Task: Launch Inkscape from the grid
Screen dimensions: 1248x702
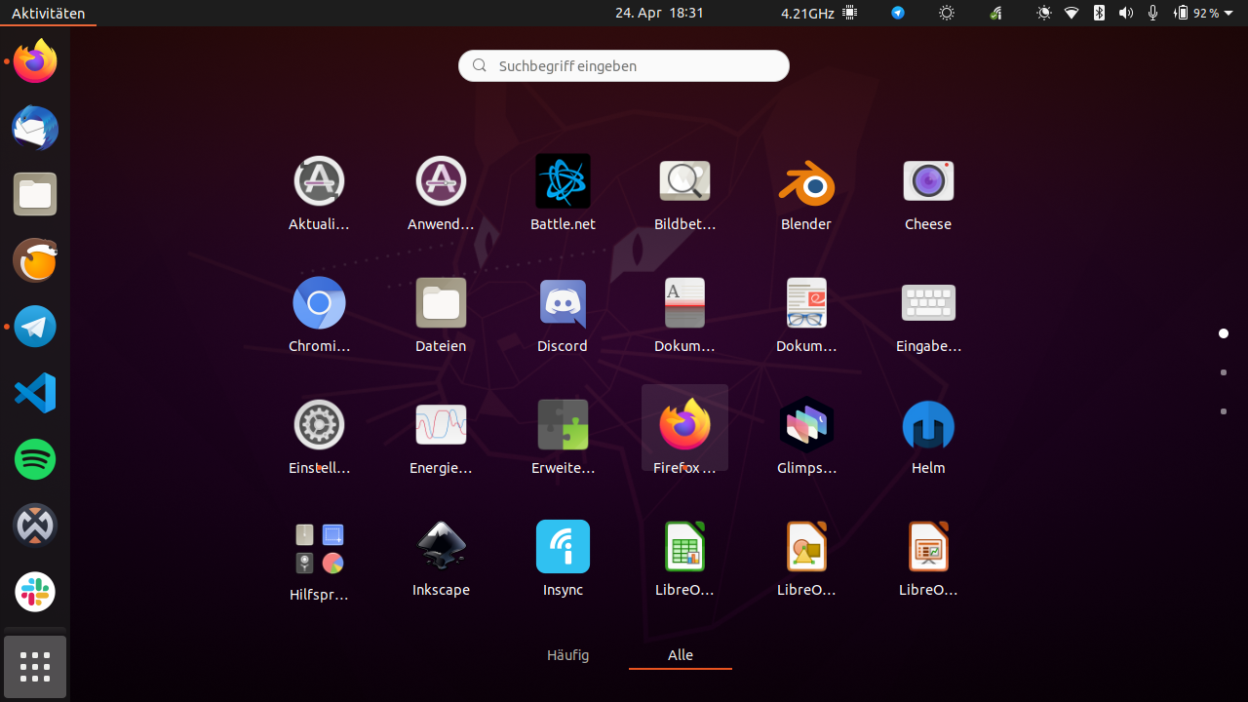Action: pos(441,558)
